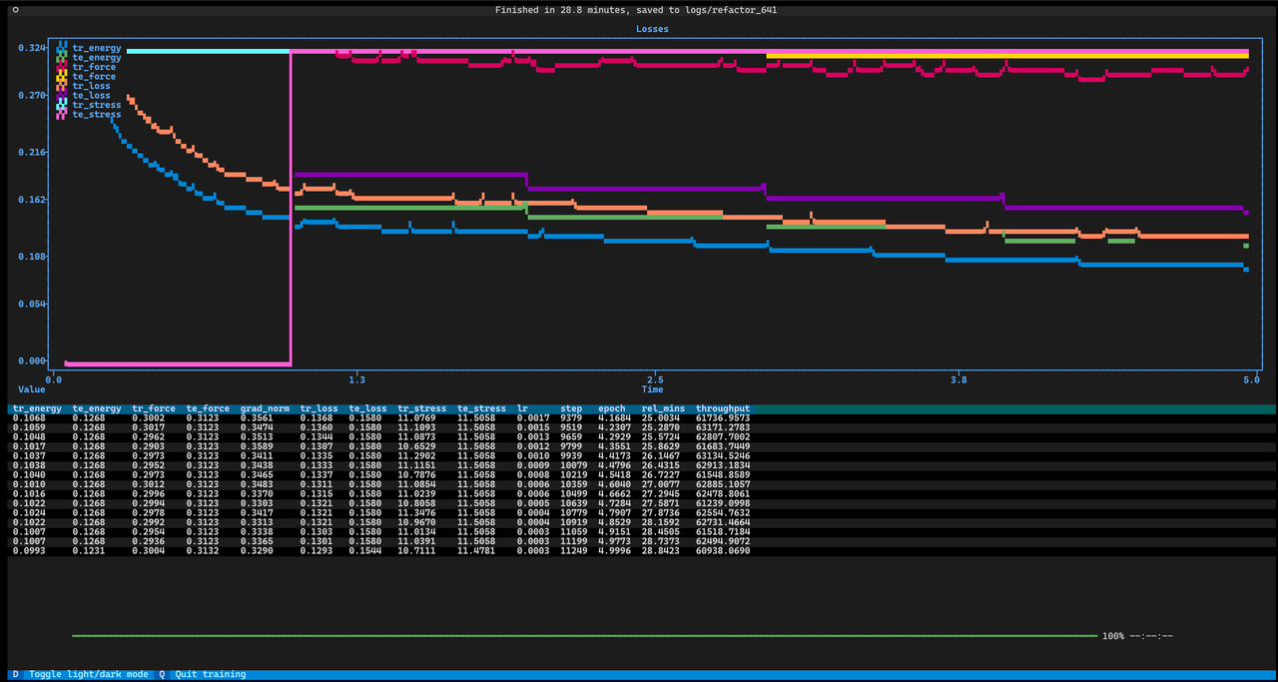Select the step cell 9379
The image size is (1278, 682).
[x=571, y=418]
